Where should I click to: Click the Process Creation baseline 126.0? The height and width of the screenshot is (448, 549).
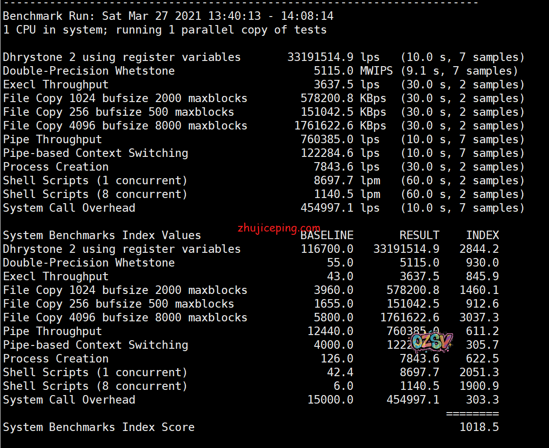pos(336,359)
